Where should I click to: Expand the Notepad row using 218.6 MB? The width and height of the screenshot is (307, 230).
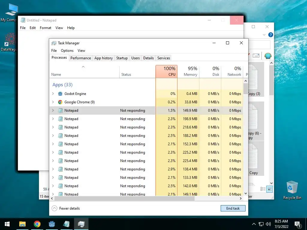click(53, 127)
